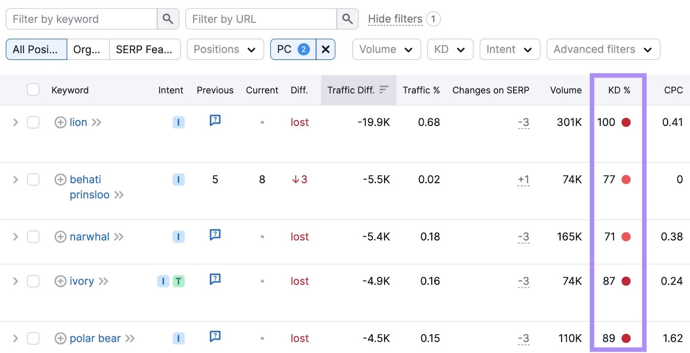Screen dimensions: 690x353
Task: Open the Positions dropdown filter
Action: point(225,49)
